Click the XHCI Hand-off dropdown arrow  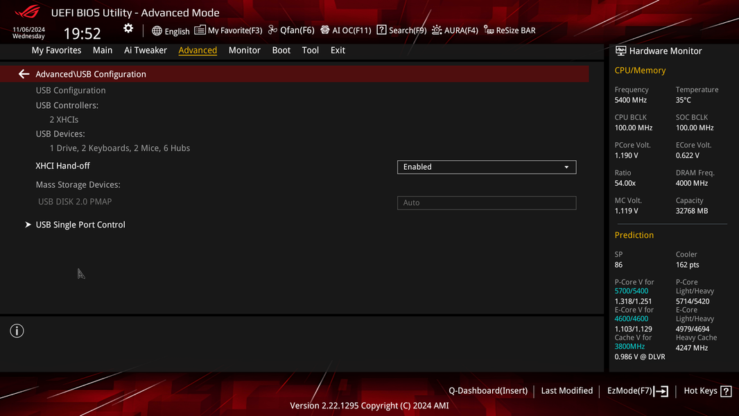tap(566, 167)
